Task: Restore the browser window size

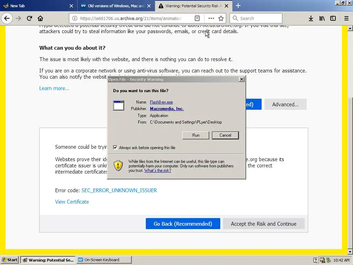Action: coord(343,3)
